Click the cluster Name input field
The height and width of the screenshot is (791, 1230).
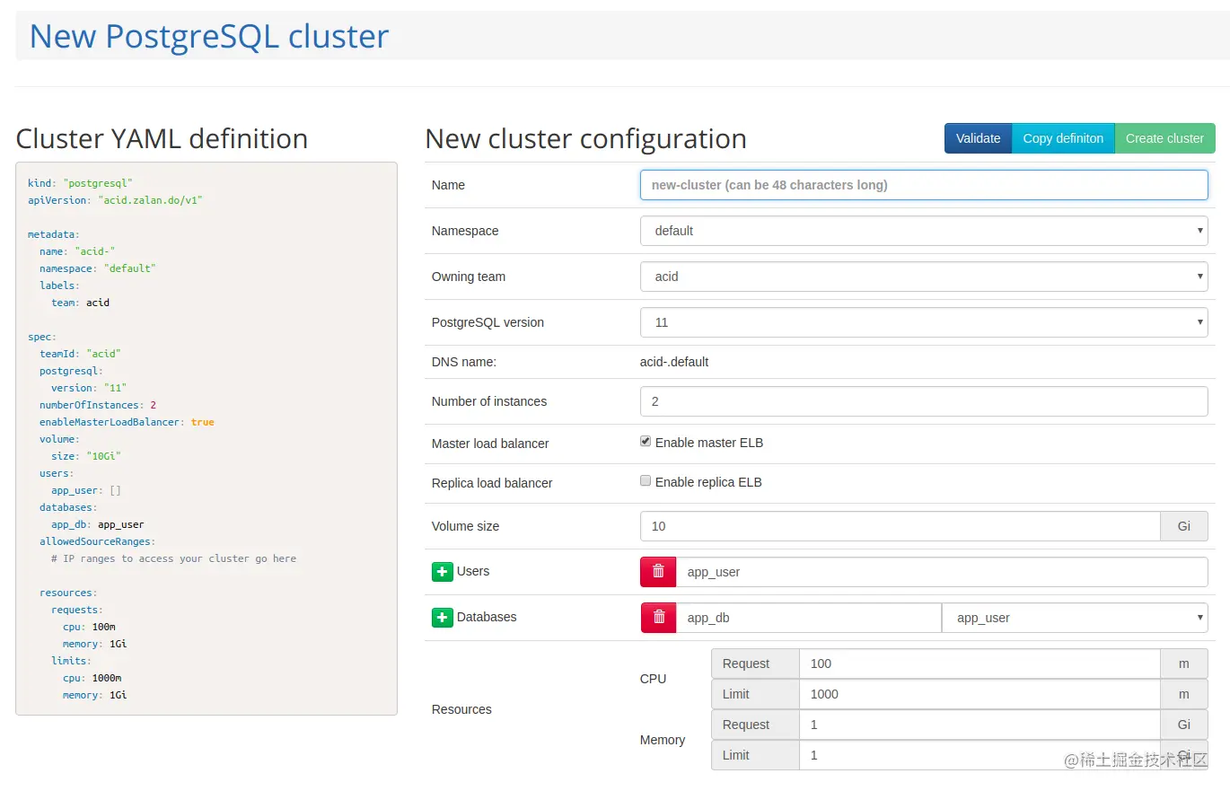coord(923,185)
